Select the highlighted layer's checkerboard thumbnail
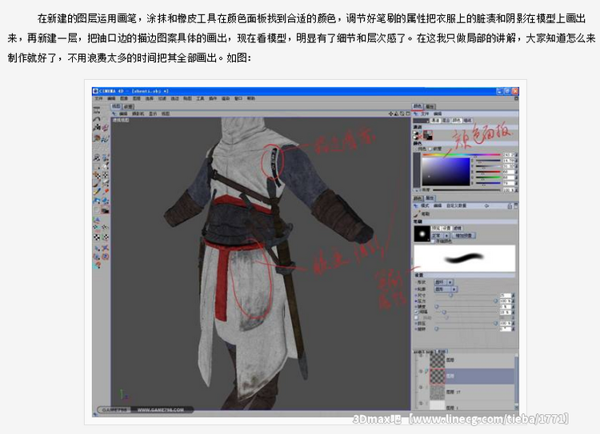 coord(438,376)
